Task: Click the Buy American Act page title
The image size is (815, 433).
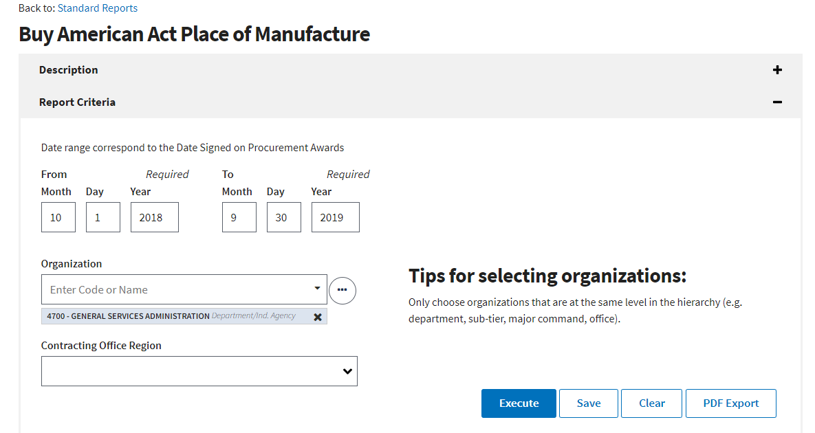Action: tap(195, 34)
